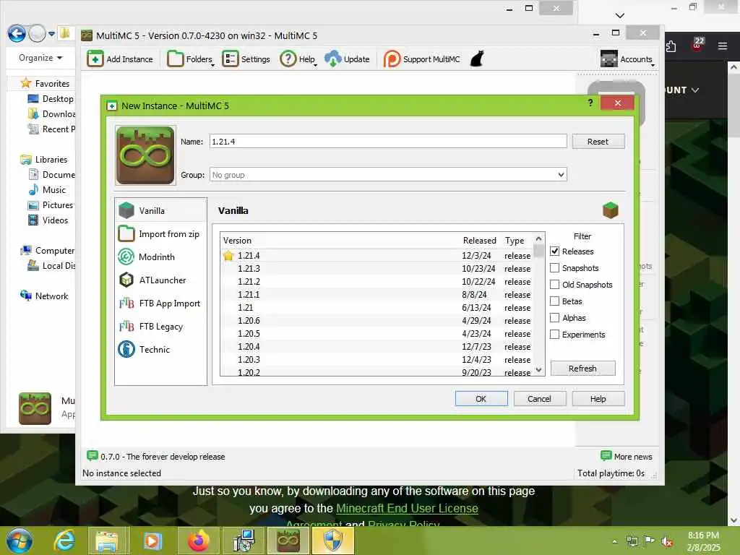
Task: Select version 1.20.4 row
Action: tap(377, 346)
